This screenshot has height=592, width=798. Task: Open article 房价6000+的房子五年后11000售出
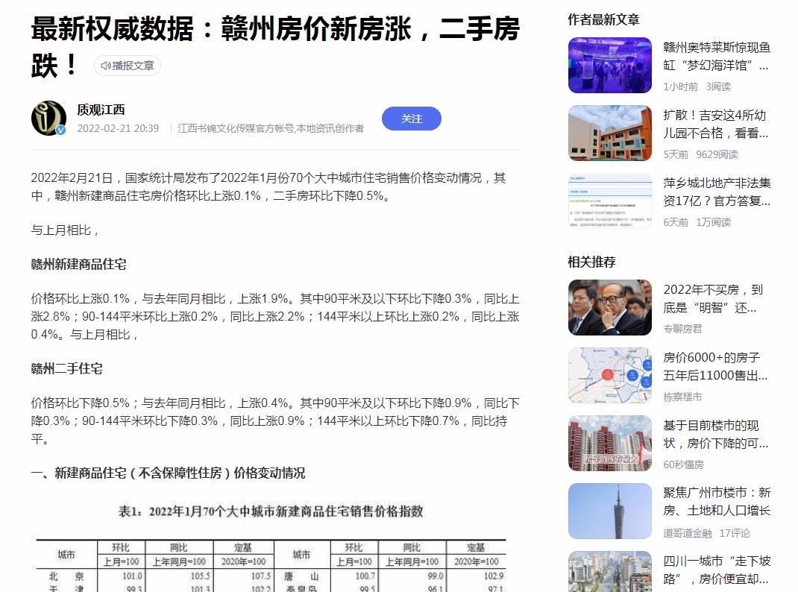(x=715, y=366)
